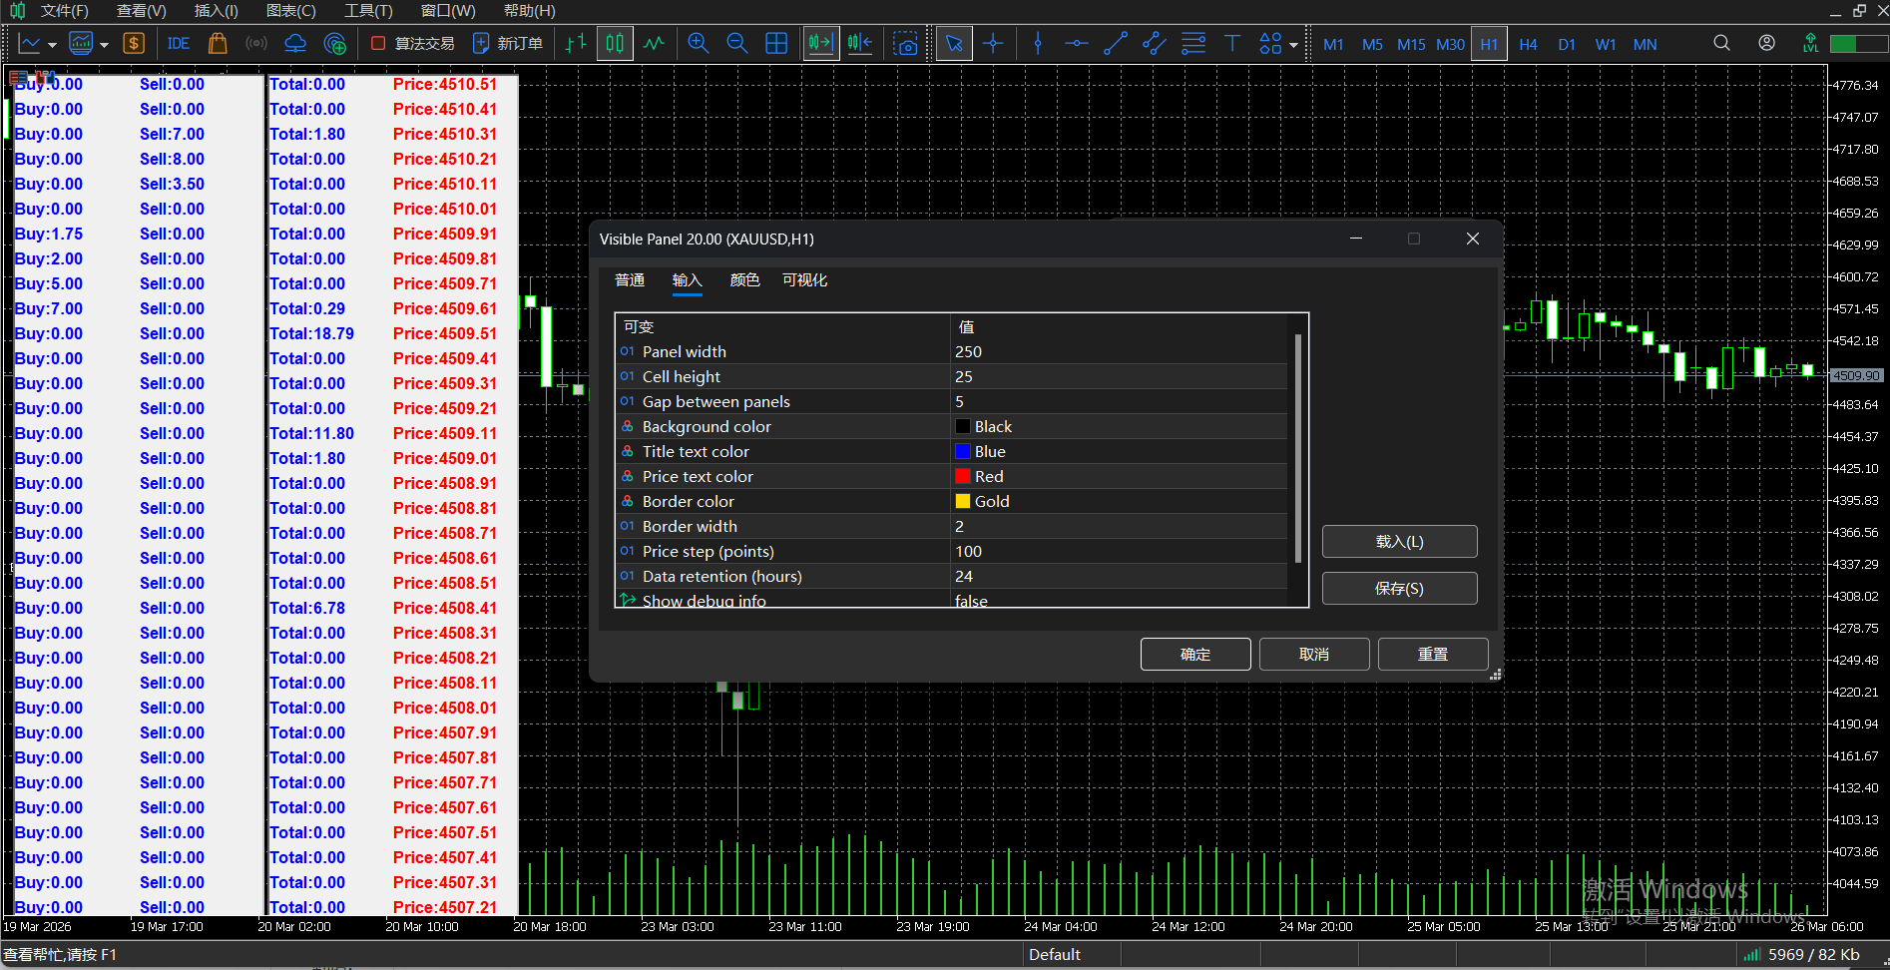Switch to the 颜色 tab in dialog

tap(744, 280)
